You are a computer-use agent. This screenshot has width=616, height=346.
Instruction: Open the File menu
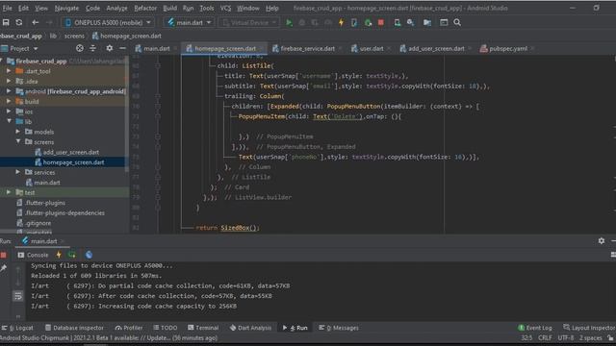(7, 9)
